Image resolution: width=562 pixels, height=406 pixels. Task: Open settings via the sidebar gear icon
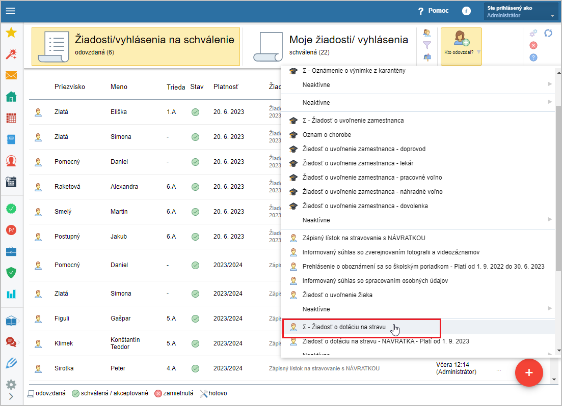[11, 385]
